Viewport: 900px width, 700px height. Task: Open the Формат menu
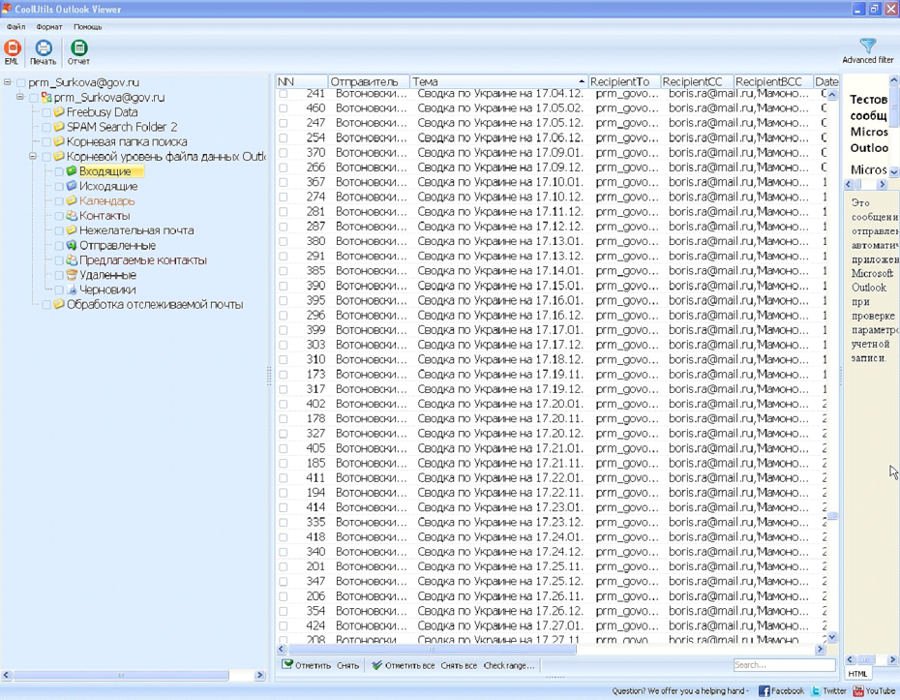[48, 27]
